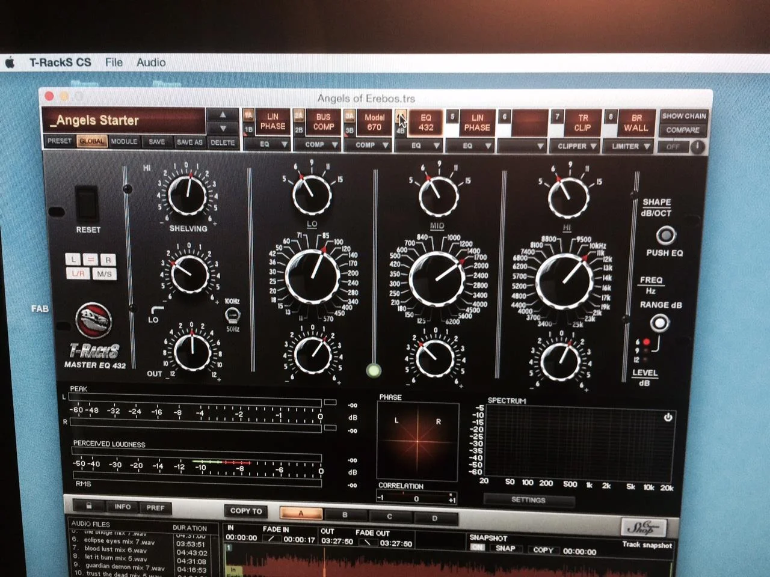Viewport: 770px width, 577px height.
Task: Flip the 100Hz / 50Hz switch
Action: [232, 315]
